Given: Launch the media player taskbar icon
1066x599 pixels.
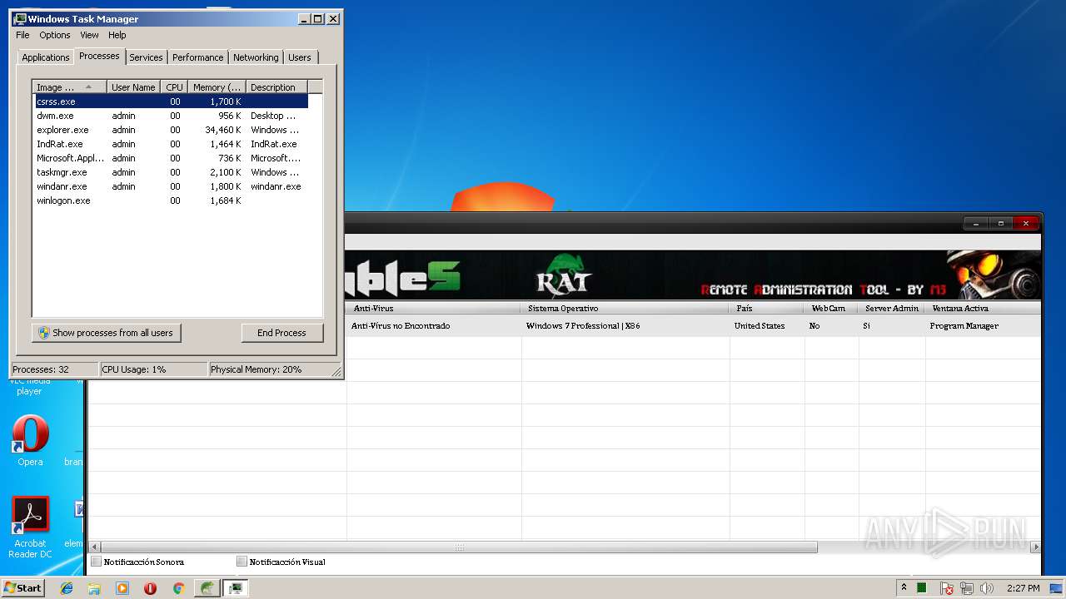Looking at the screenshot, I should [122, 588].
